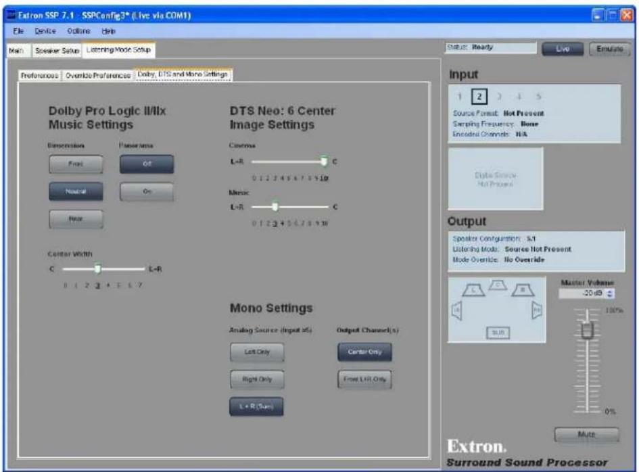
Task: Open the Options menu
Action: click(x=78, y=31)
